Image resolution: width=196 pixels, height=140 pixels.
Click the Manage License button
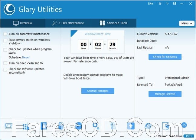point(165,94)
